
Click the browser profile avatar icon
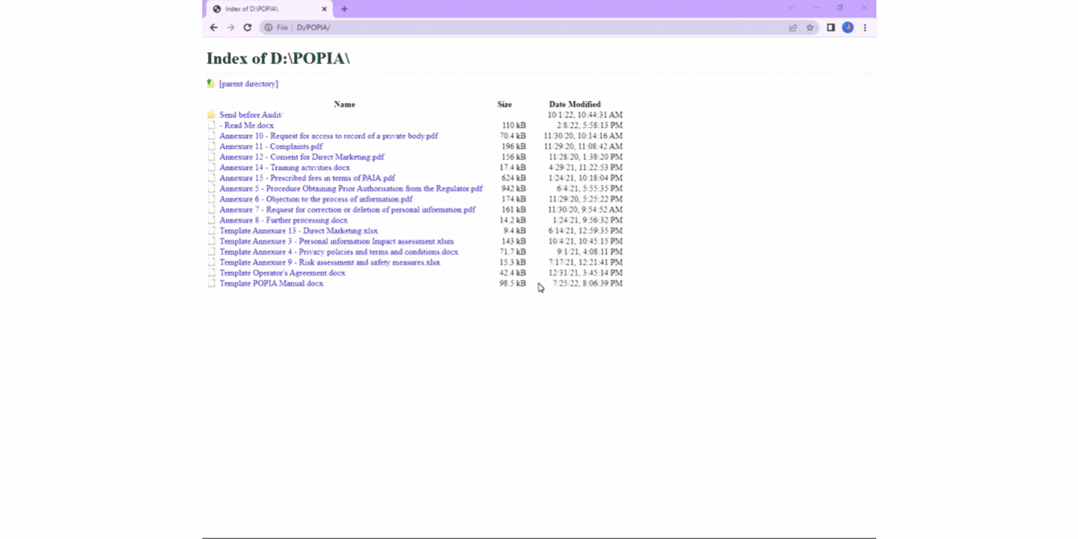(847, 28)
